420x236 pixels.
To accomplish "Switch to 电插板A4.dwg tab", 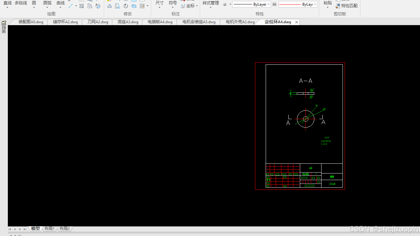I will point(160,22).
